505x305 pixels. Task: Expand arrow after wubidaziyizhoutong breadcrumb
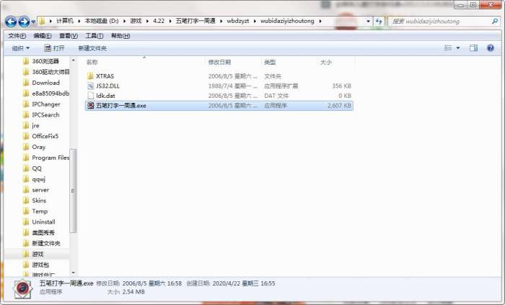pyautogui.click(x=320, y=21)
